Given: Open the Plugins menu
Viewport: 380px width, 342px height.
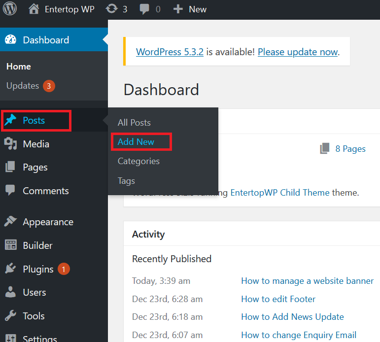Looking at the screenshot, I should tap(38, 269).
